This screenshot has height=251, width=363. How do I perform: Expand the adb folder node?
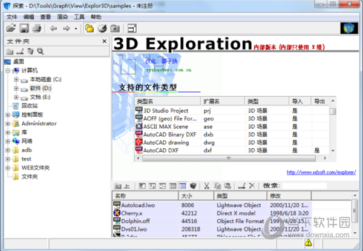[x=8, y=150]
